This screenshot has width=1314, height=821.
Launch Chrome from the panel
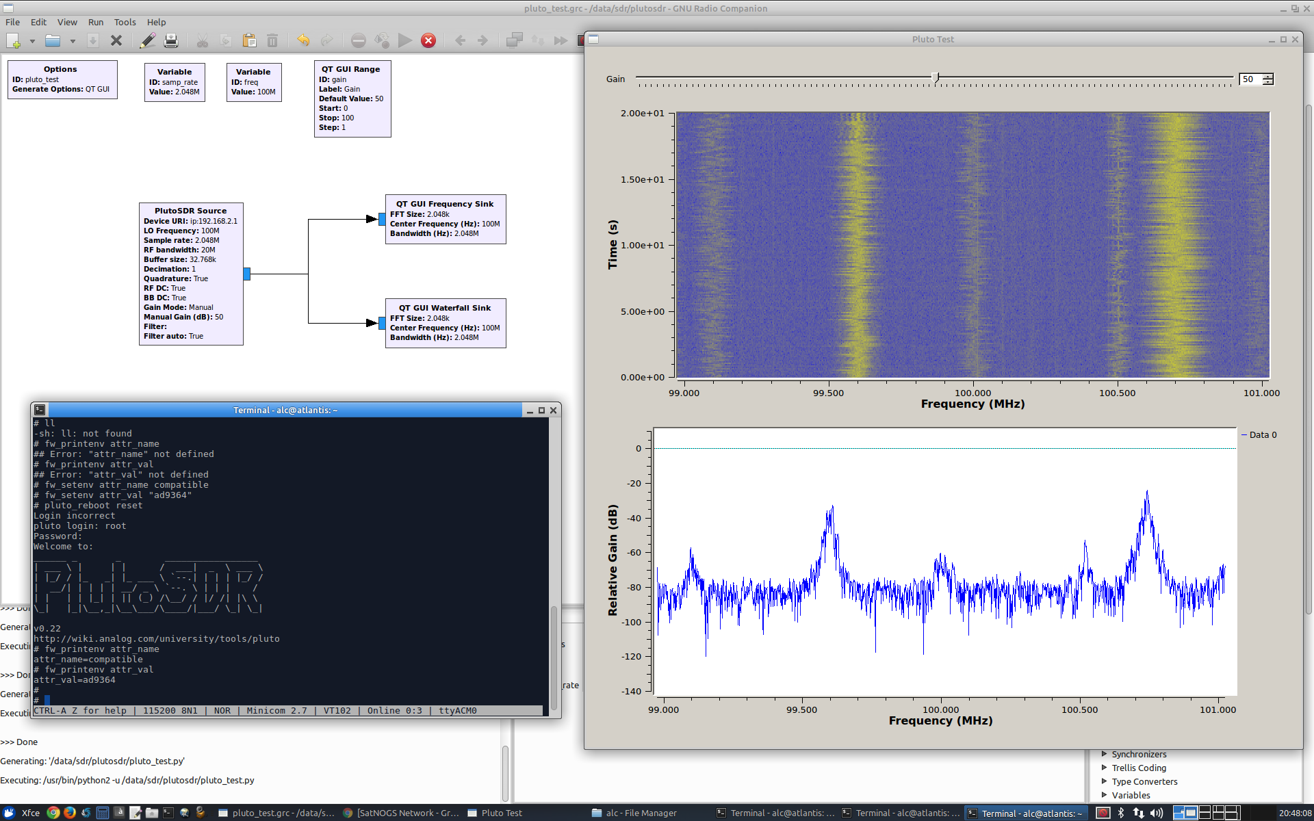click(53, 813)
